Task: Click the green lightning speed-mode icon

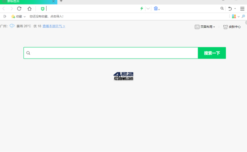Action: [142, 8]
